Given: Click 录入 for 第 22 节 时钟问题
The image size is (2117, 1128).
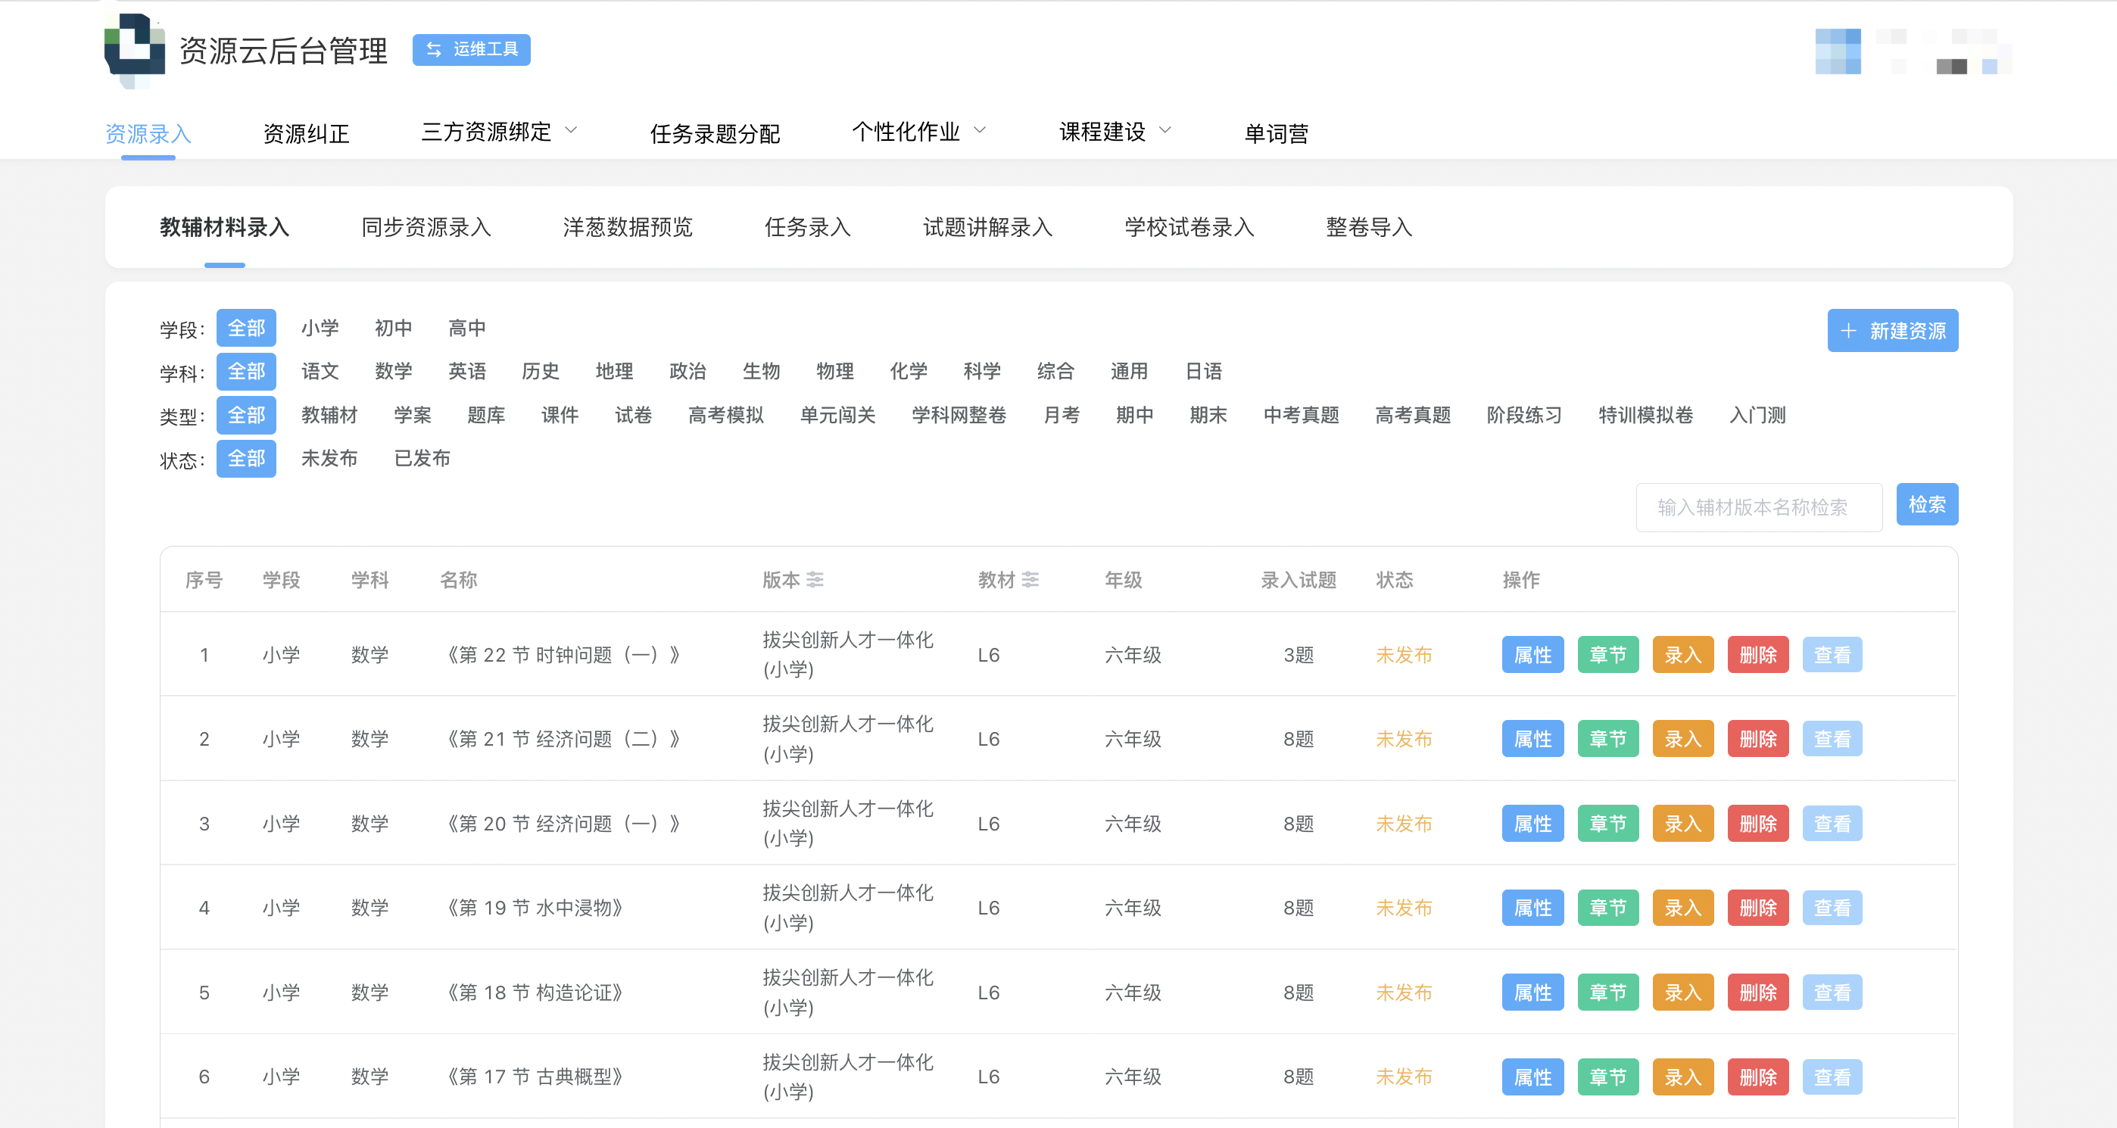Looking at the screenshot, I should click(x=1683, y=655).
